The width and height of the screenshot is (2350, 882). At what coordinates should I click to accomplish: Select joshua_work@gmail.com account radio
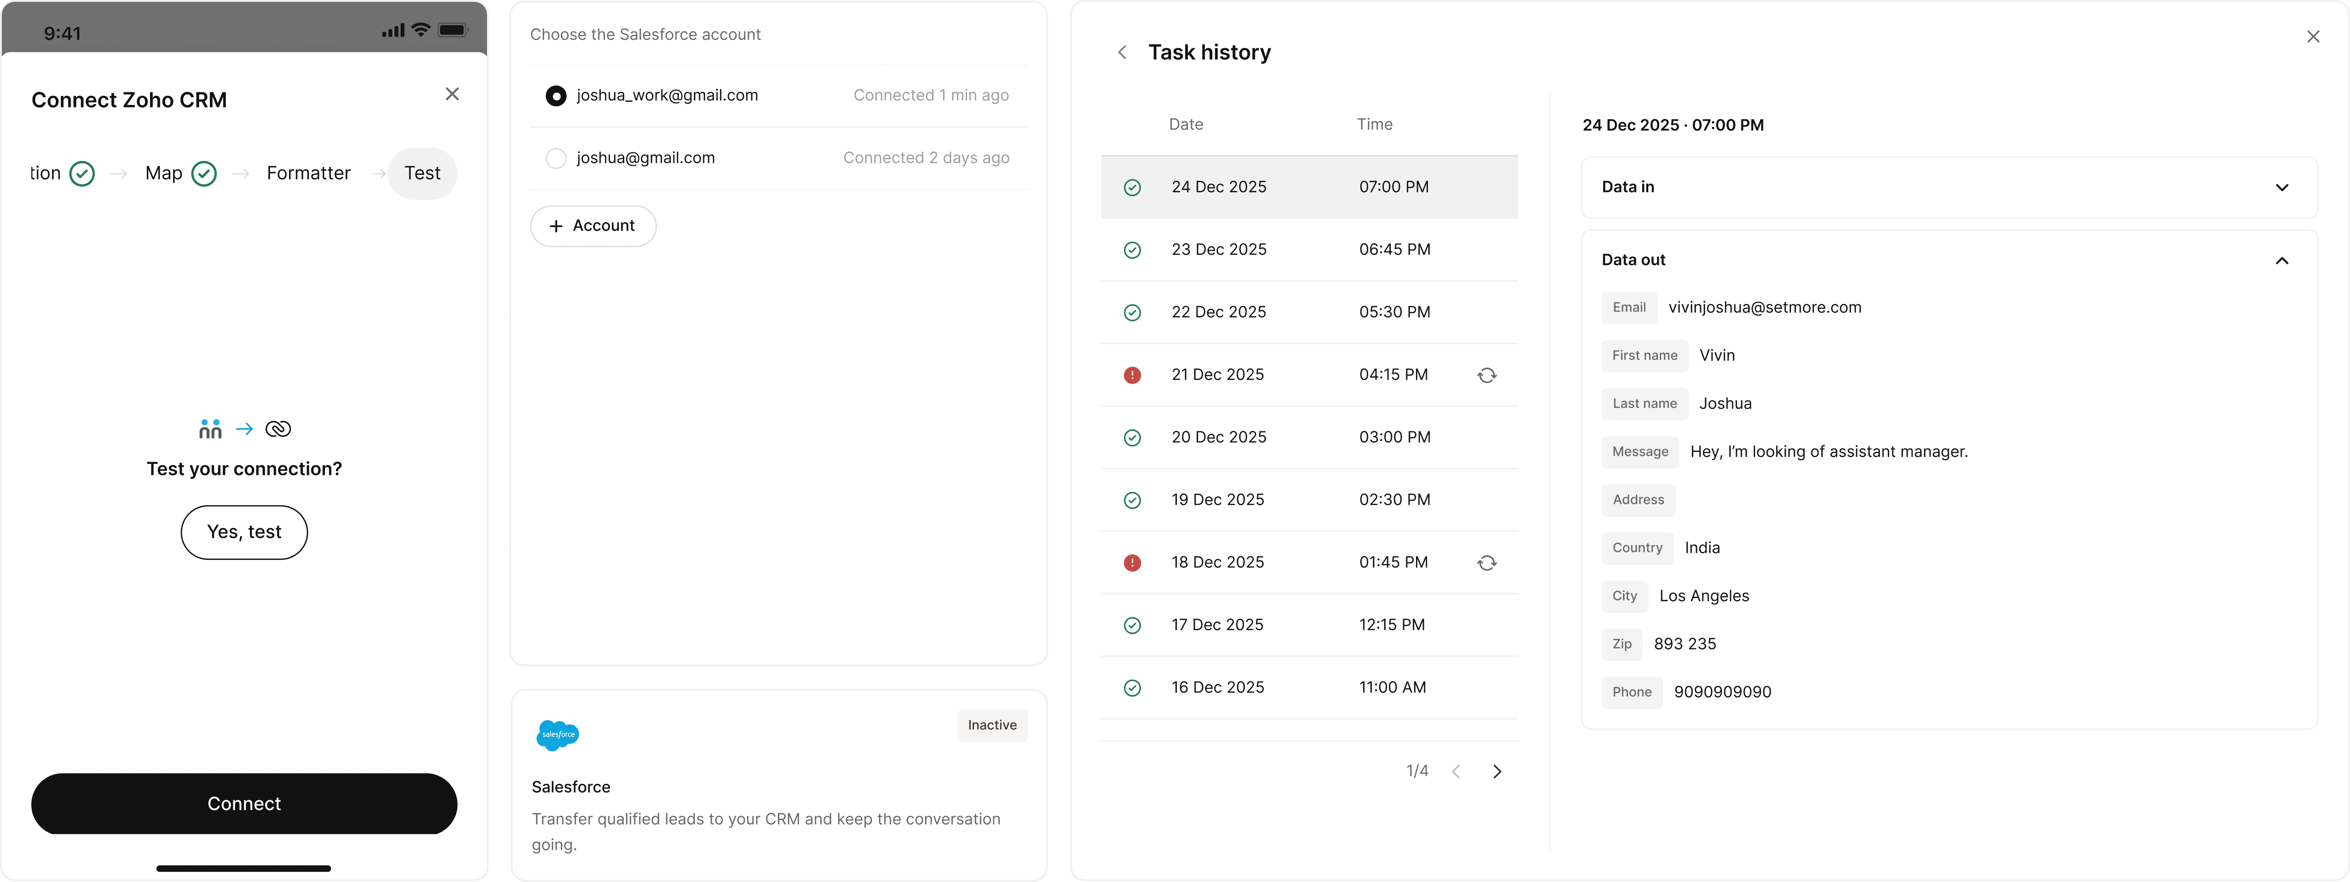pos(555,96)
